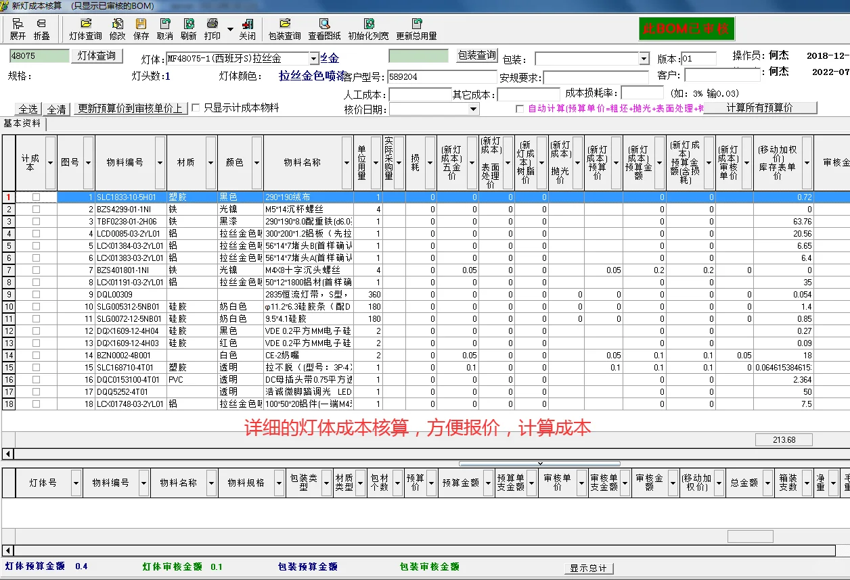Click the 客户 input field
850x580 pixels.
722,76
